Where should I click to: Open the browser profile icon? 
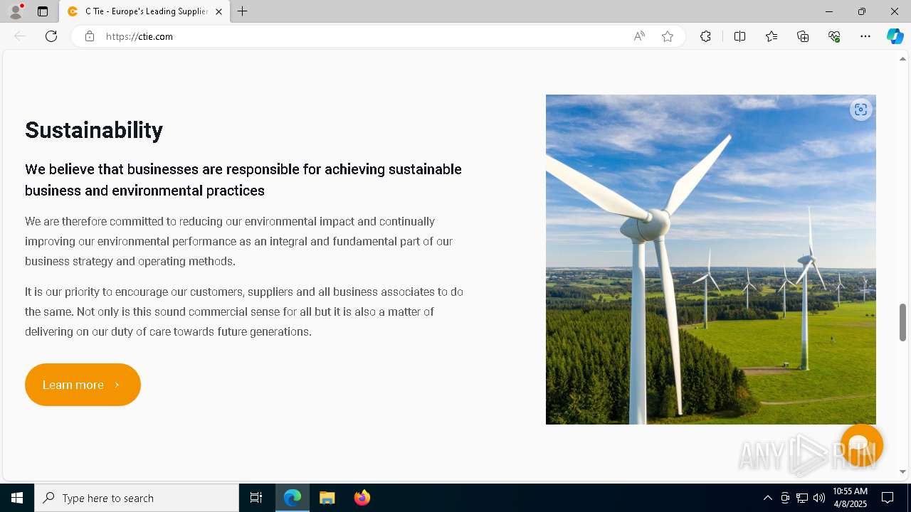[16, 11]
